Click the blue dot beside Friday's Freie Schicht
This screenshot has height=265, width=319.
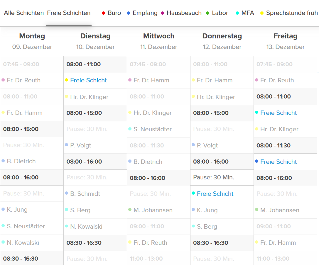(257, 161)
